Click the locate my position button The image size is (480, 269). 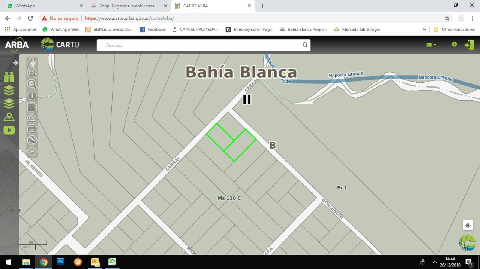tap(468, 225)
